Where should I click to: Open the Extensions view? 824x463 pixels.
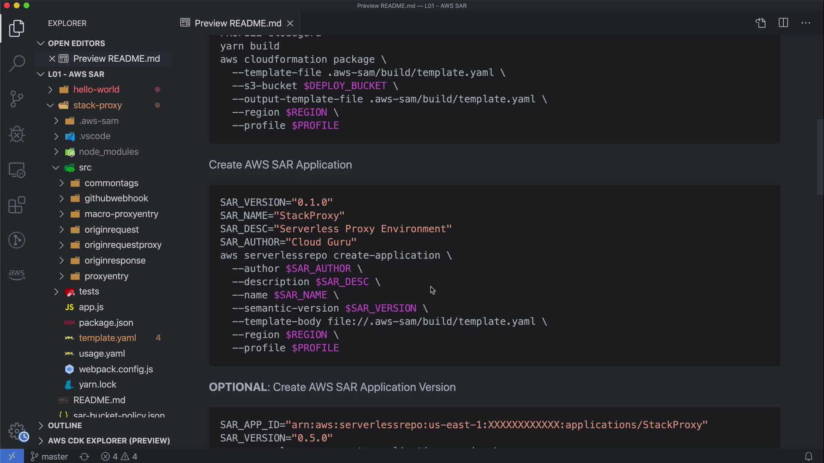click(x=17, y=205)
